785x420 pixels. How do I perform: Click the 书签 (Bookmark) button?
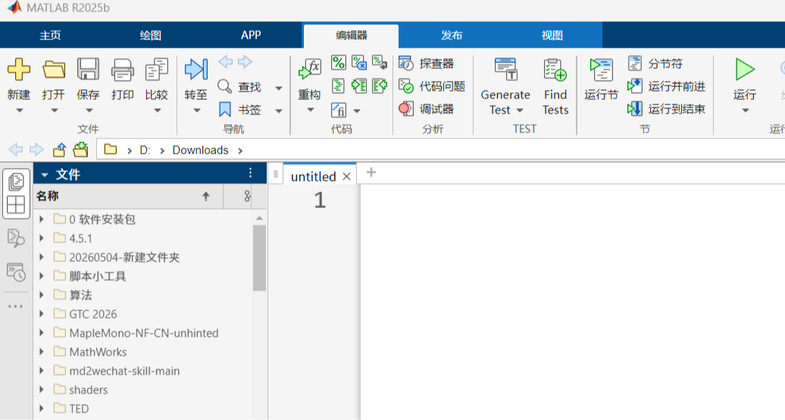(239, 110)
